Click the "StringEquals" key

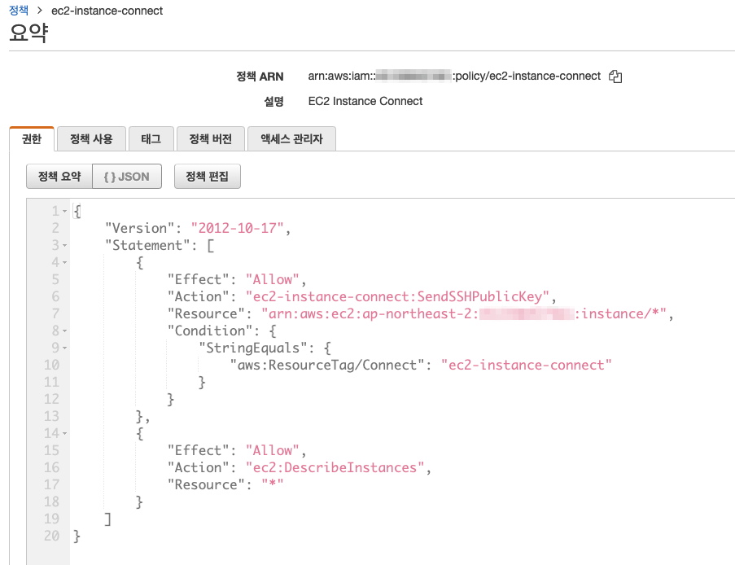coord(253,348)
